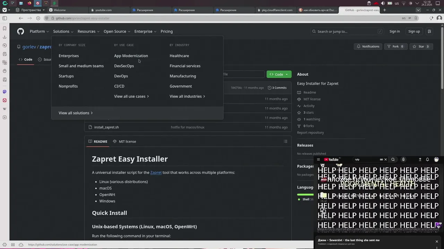Click the YouTube mini-player hamburger menu icon
Viewport: 444px width, 249px height.
(x=318, y=159)
